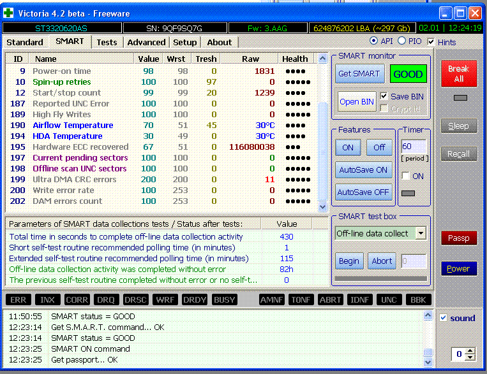
Task: Begin the SMART test
Action: [349, 261]
